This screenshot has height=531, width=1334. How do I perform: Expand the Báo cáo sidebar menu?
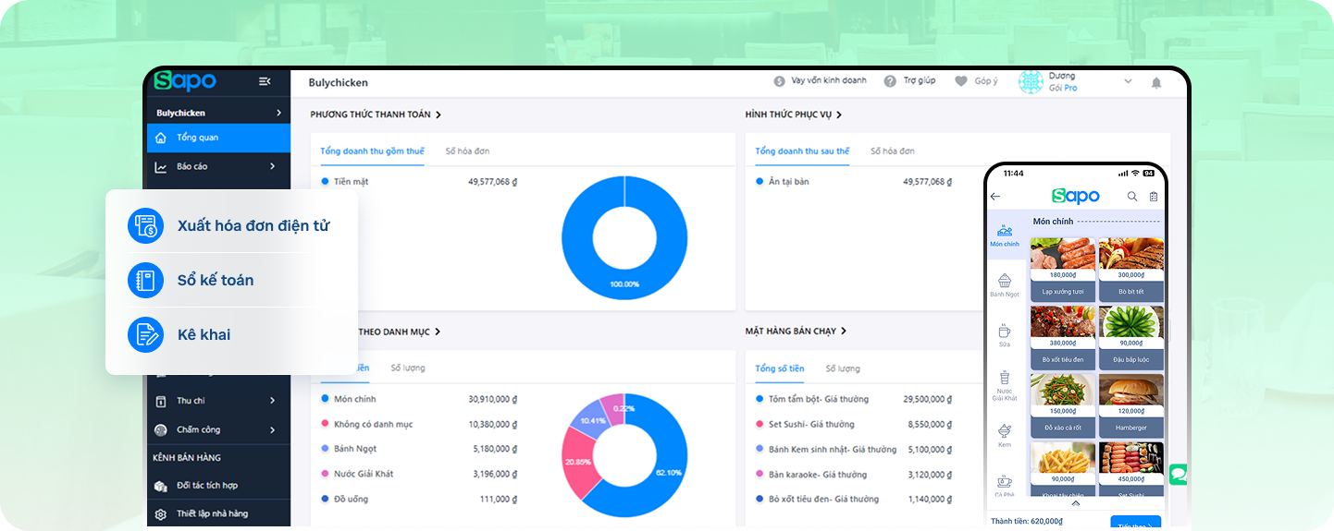tap(272, 166)
